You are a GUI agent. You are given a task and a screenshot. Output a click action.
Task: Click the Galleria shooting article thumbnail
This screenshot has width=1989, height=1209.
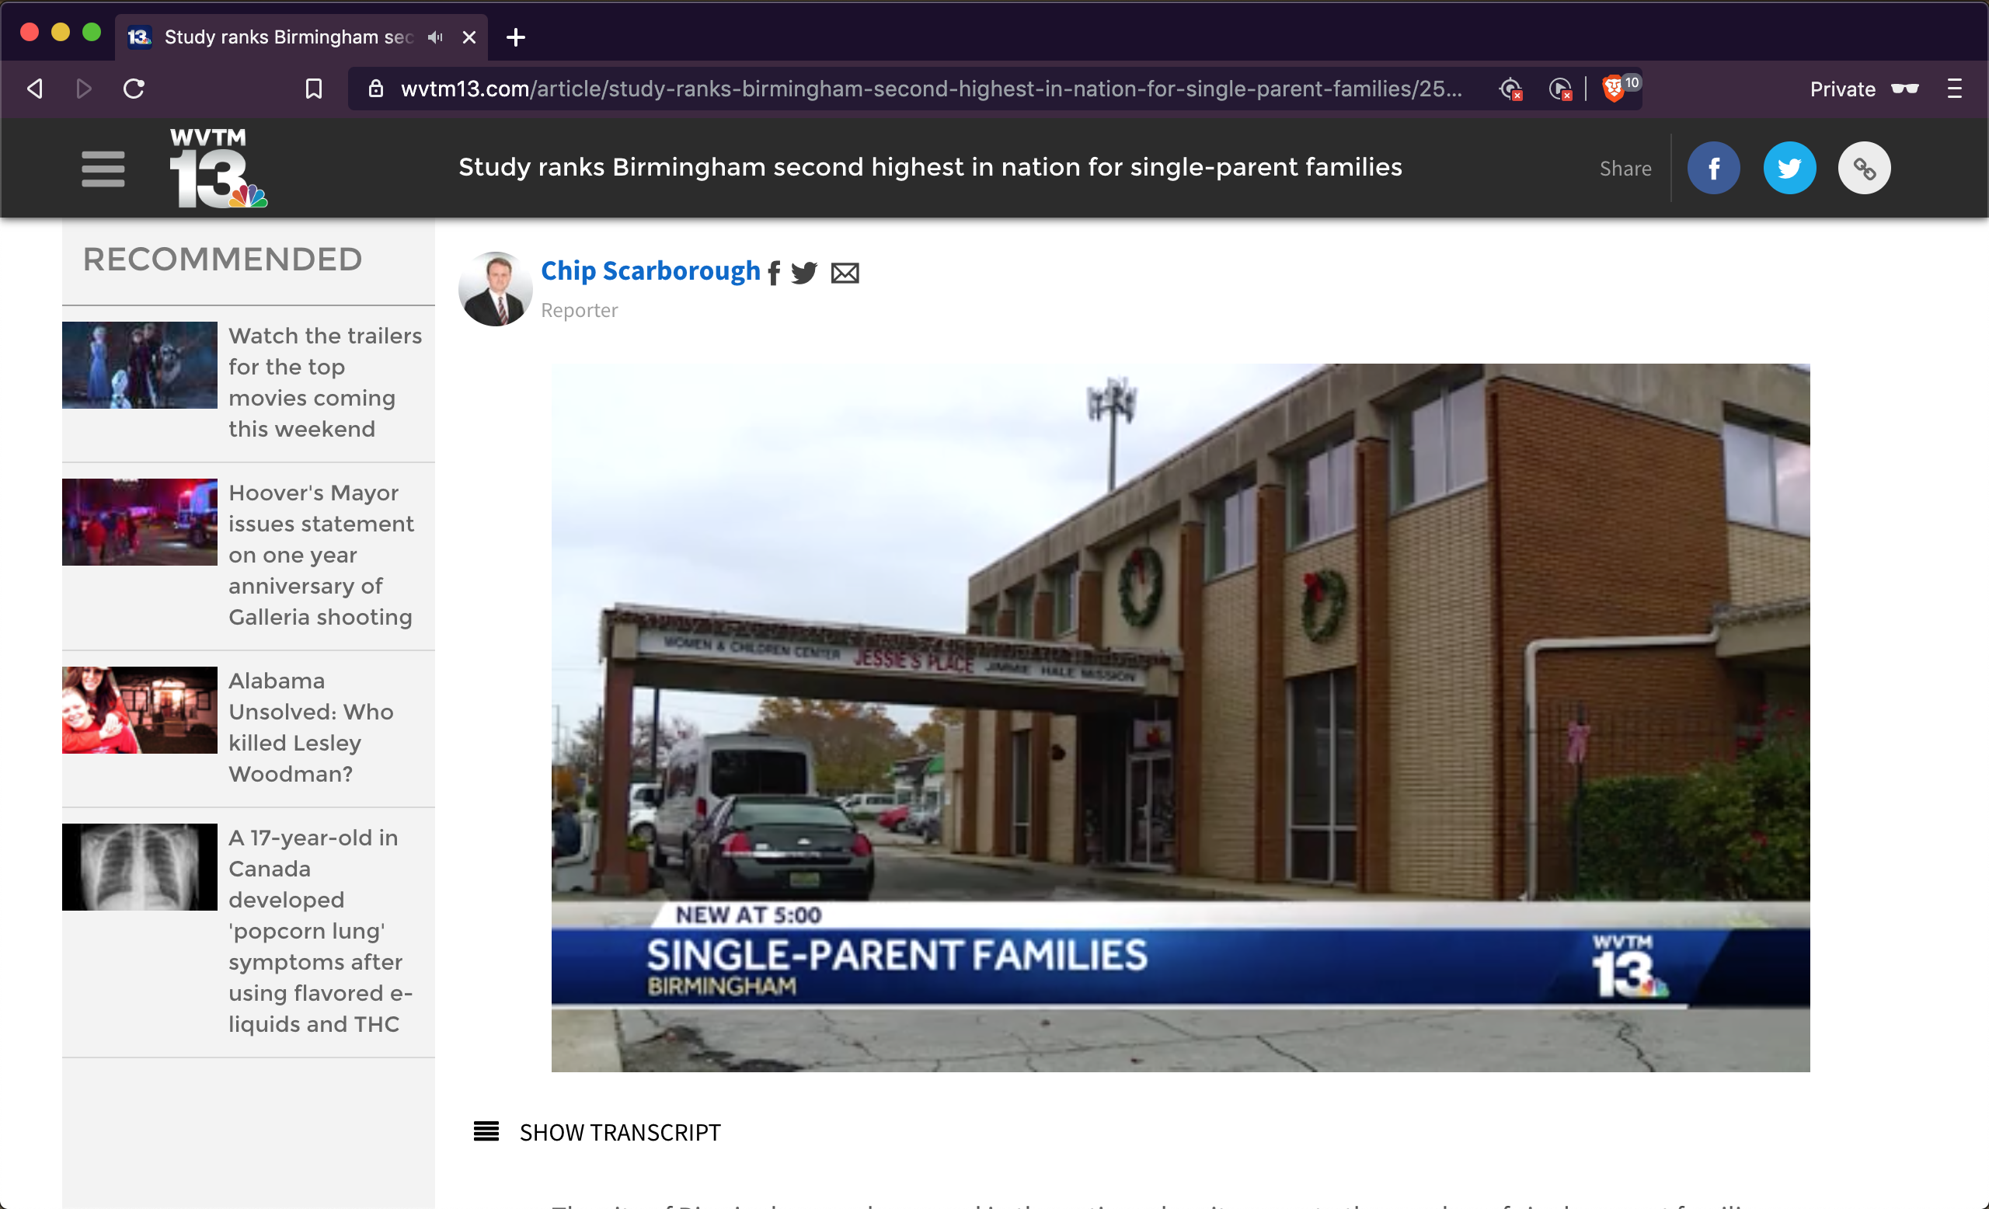pyautogui.click(x=139, y=521)
